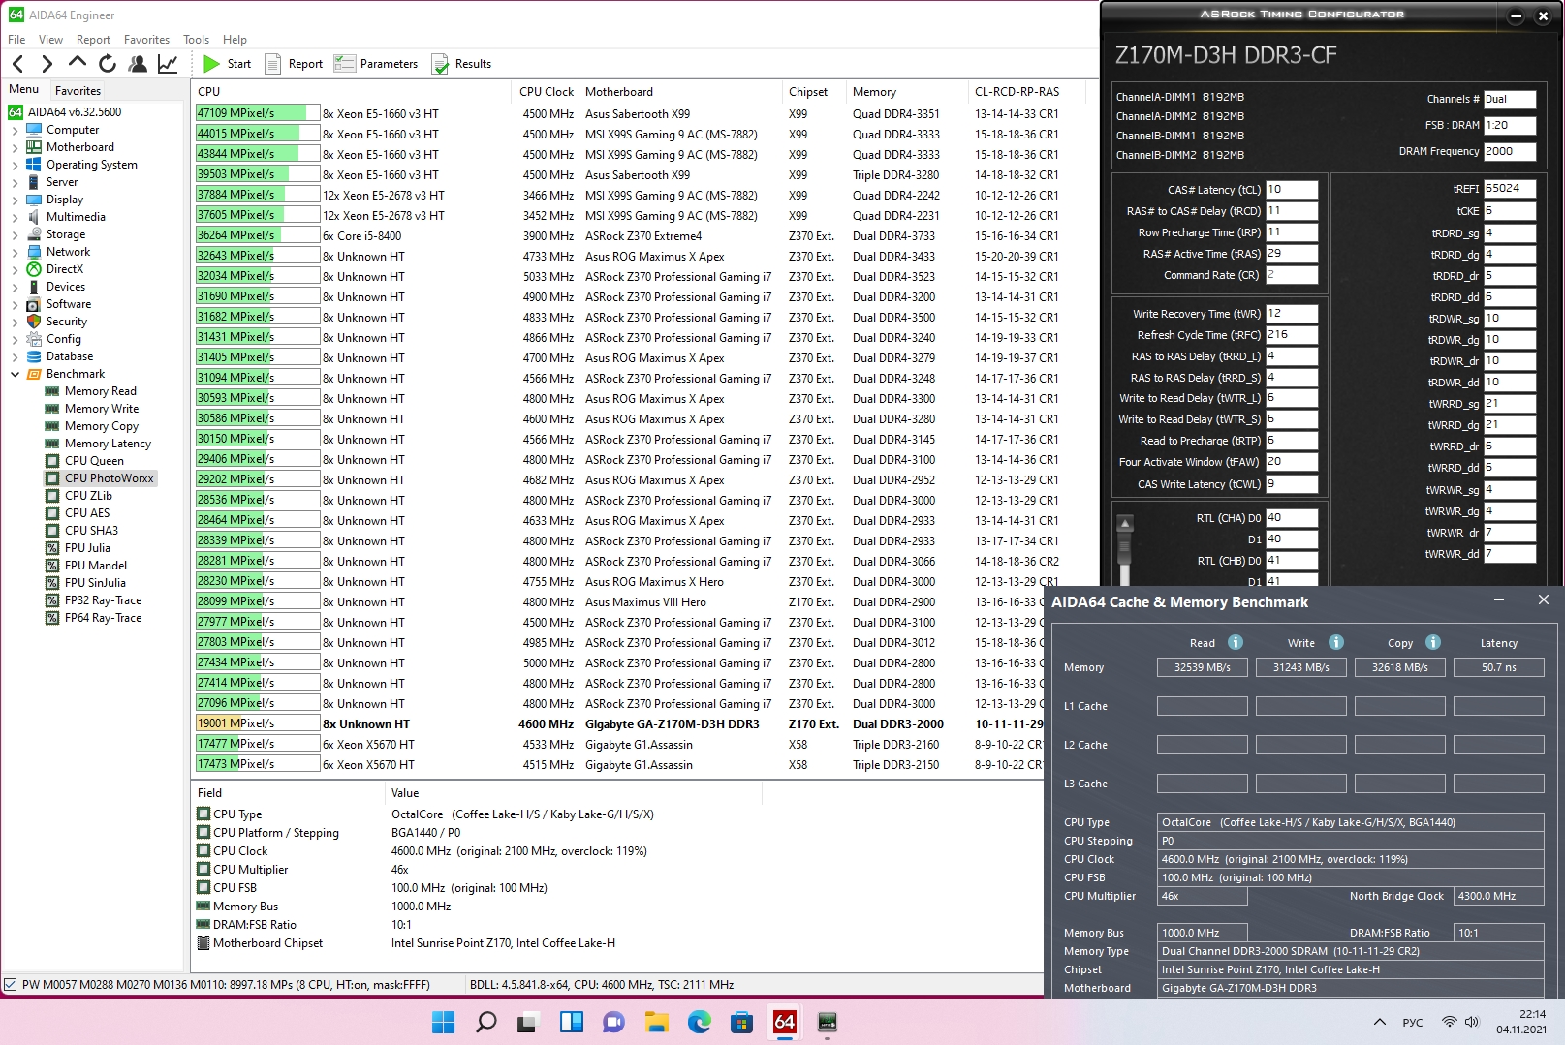Expand the Motherboard tree node
The height and width of the screenshot is (1045, 1565).
coord(15,147)
